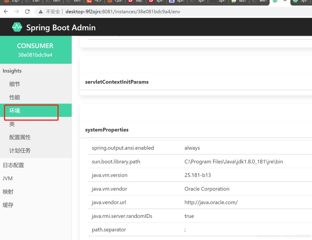Screen dimensions: 312x240
Task: Click the Spring Boot Admin favicon on the active tab
Action: coord(274,2)
